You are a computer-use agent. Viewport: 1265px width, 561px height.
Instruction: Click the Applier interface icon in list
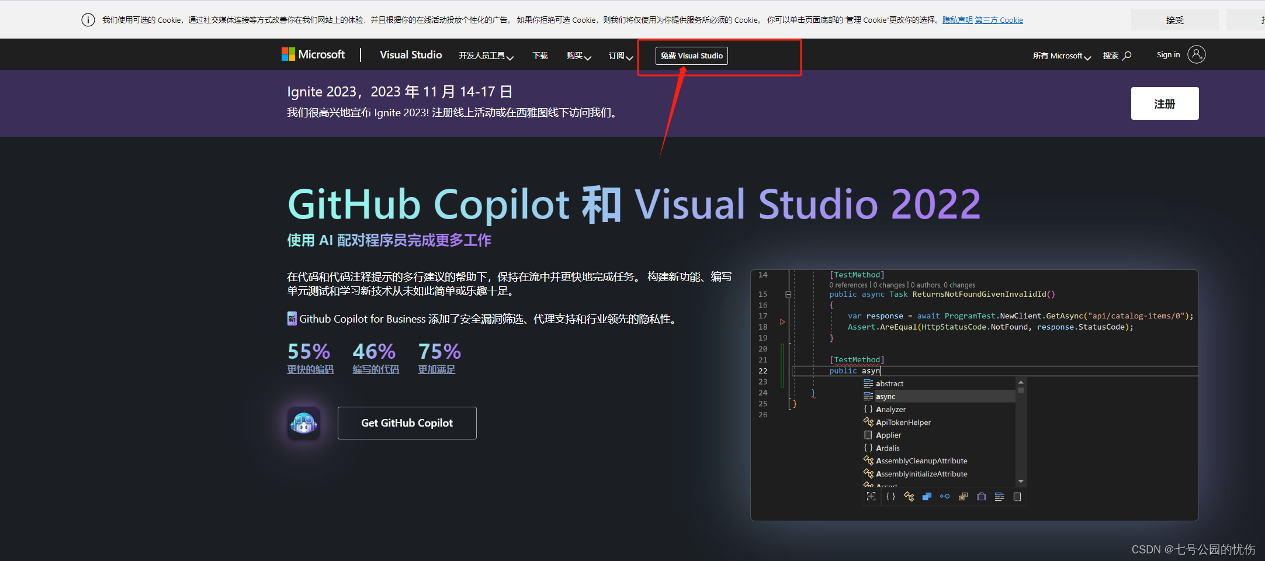coord(868,435)
